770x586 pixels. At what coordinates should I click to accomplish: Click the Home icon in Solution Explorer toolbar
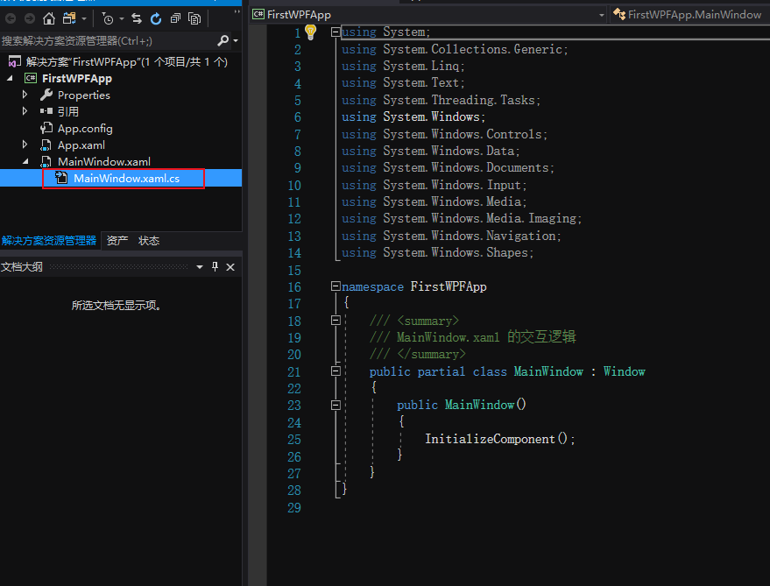[x=49, y=18]
